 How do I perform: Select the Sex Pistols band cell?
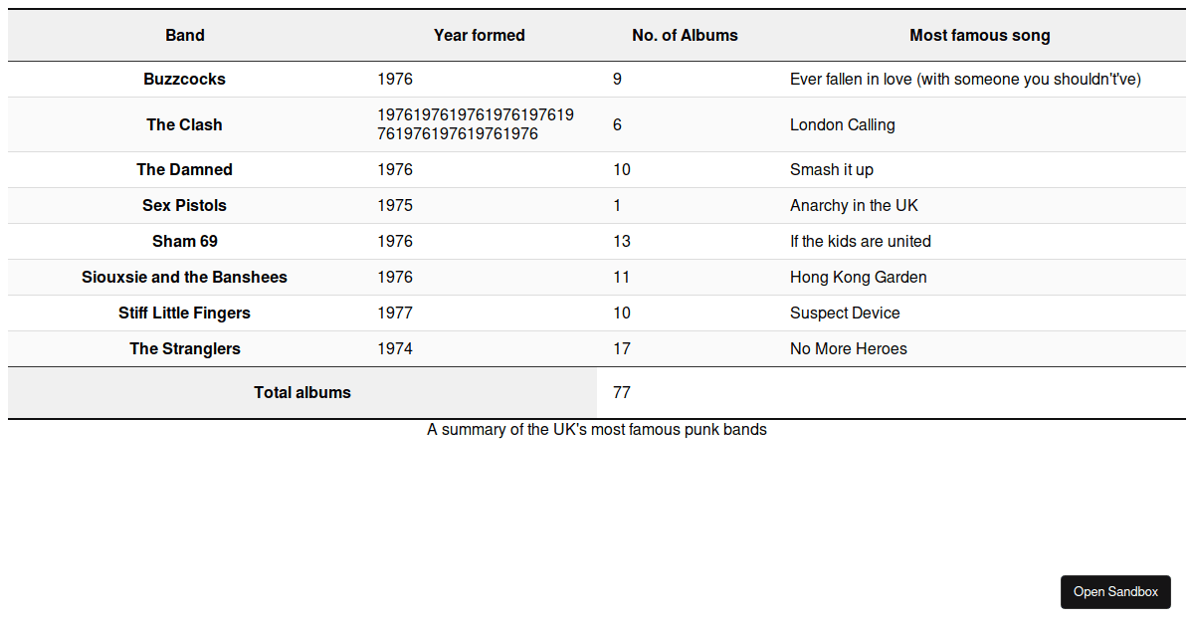point(185,206)
